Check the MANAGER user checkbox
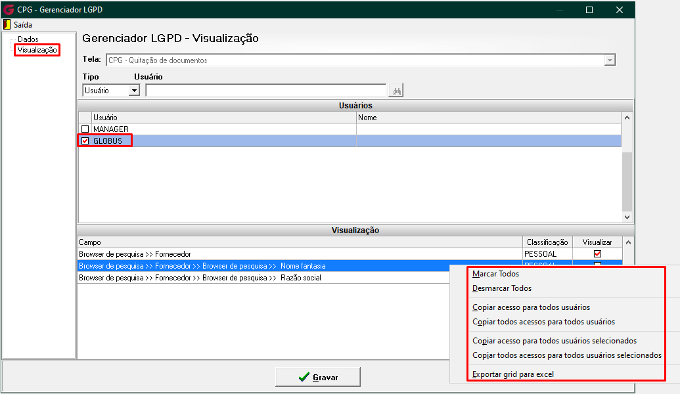 pos(85,129)
